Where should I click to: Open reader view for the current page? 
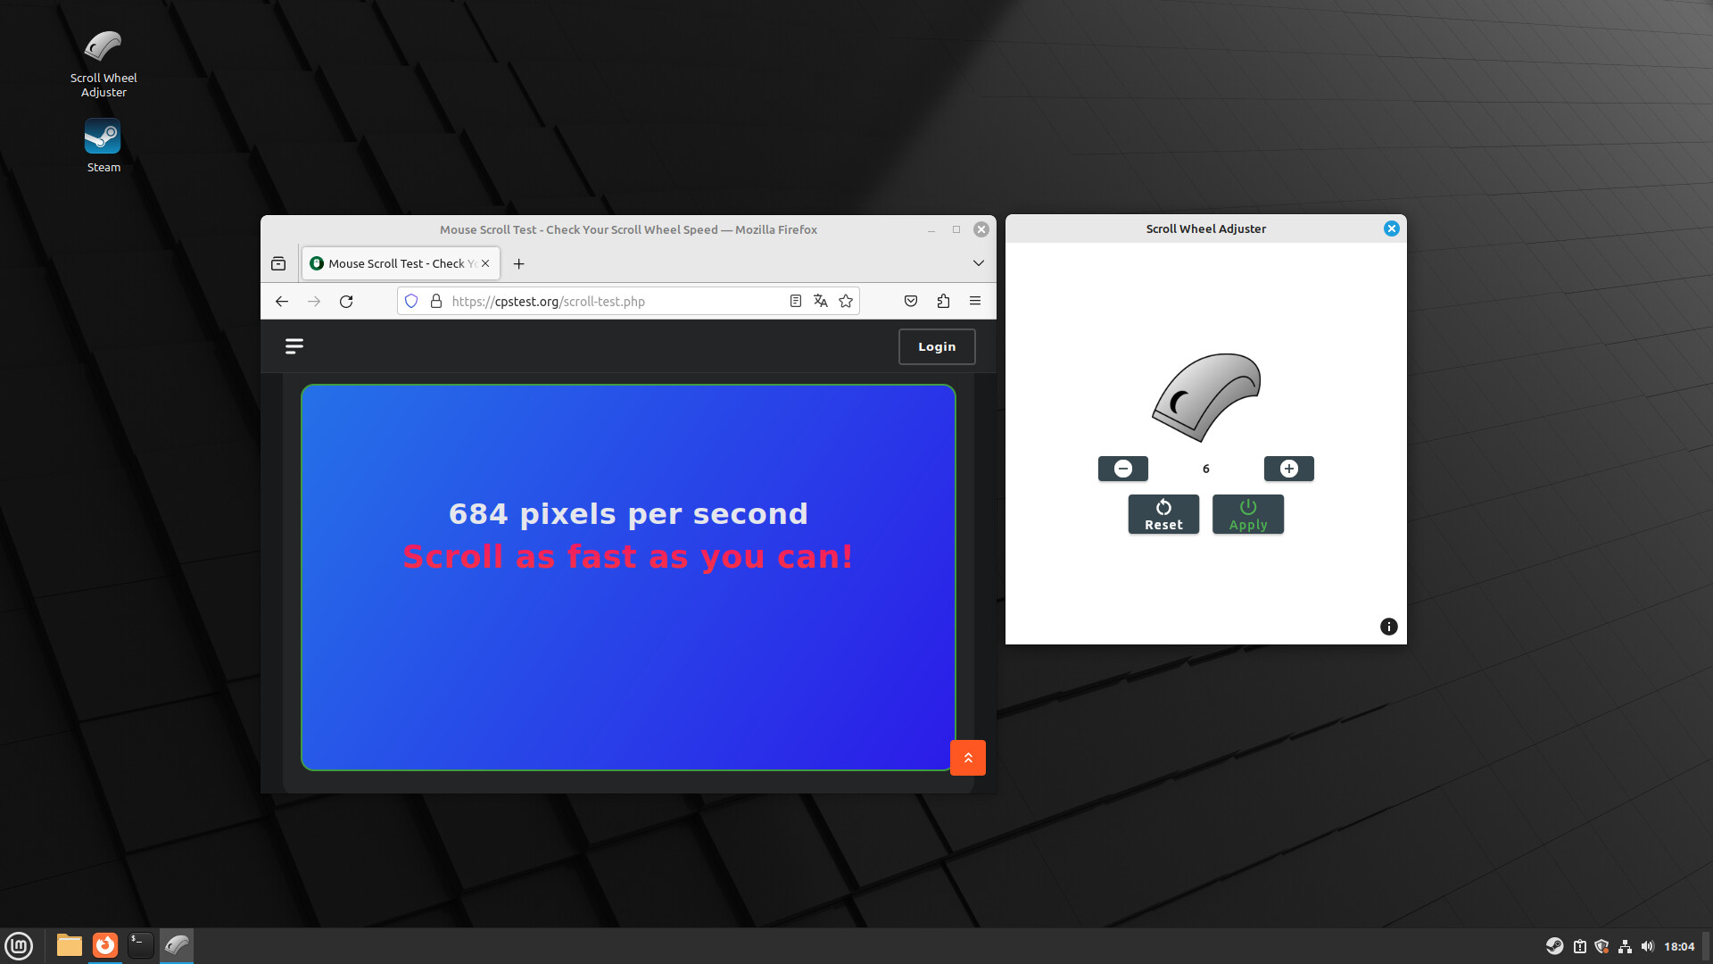click(x=795, y=301)
